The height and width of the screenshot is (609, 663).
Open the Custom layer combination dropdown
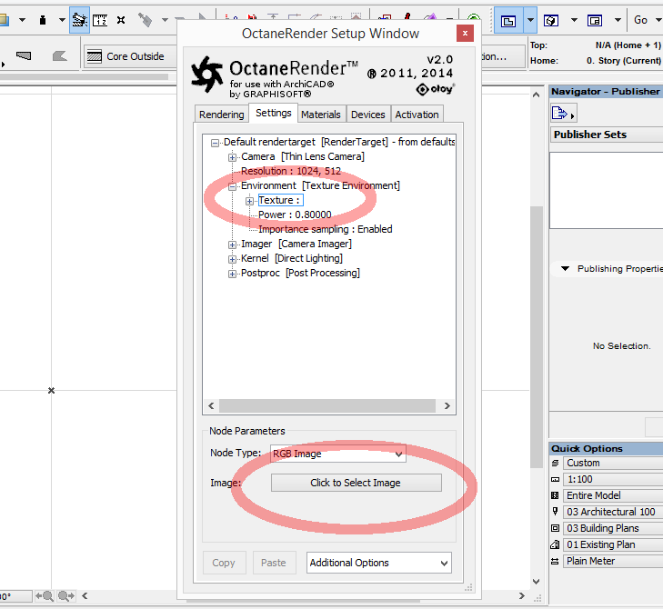[x=613, y=464]
